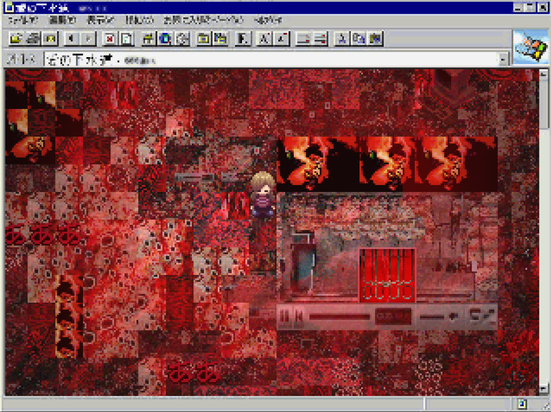Viewport: 551px width, 412px height.
Task: Go forward with the right arrow button
Action: click(x=89, y=39)
